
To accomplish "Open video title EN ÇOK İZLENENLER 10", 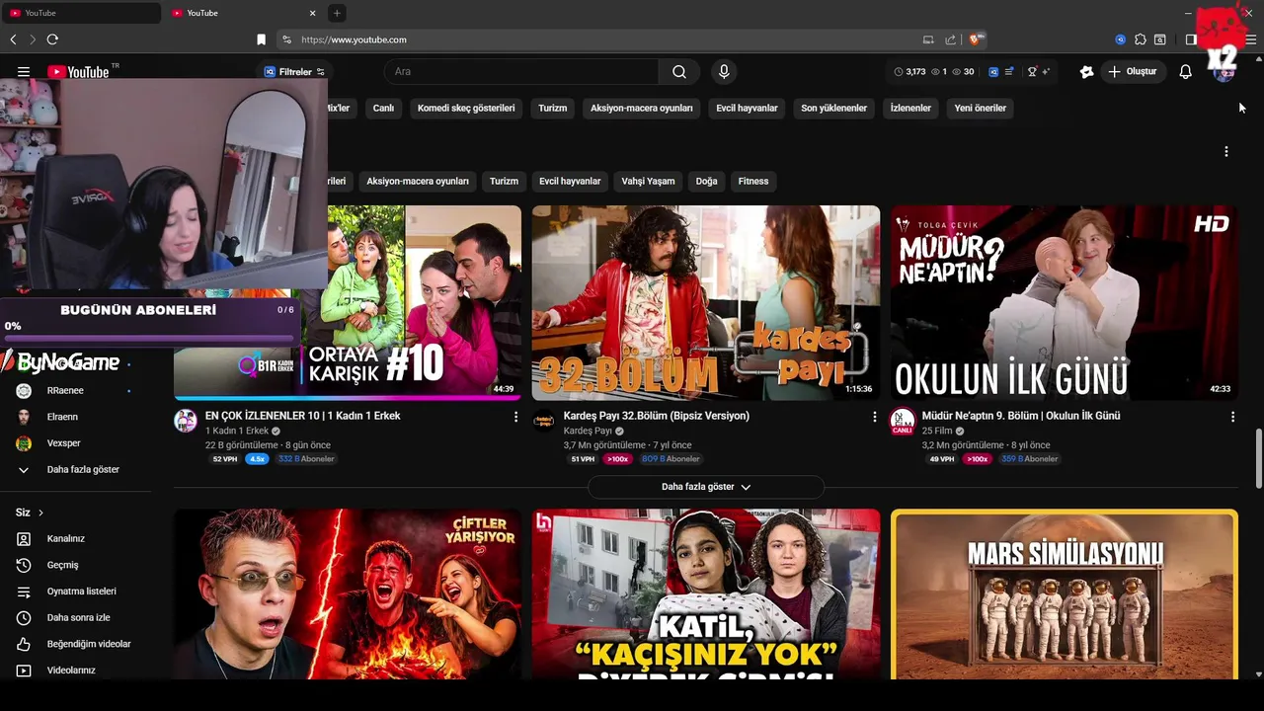I will (x=303, y=416).
